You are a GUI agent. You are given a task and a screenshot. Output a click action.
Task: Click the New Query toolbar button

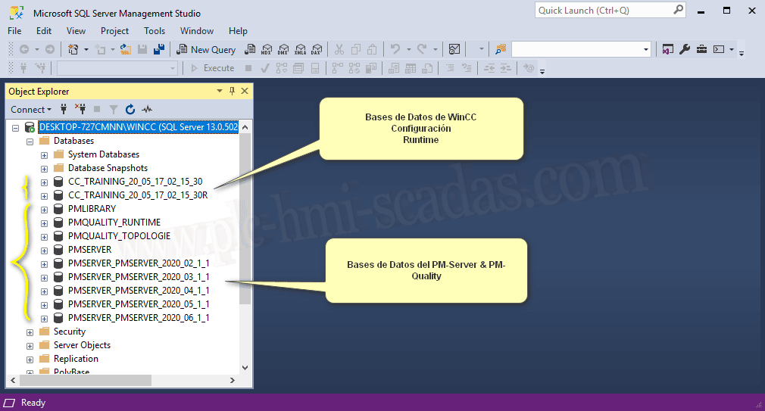[x=207, y=49]
